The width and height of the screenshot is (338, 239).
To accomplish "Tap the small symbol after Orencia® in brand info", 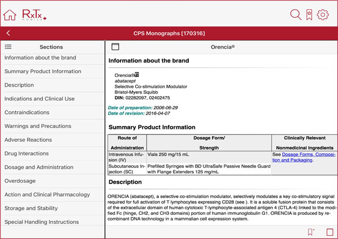I will [137, 75].
